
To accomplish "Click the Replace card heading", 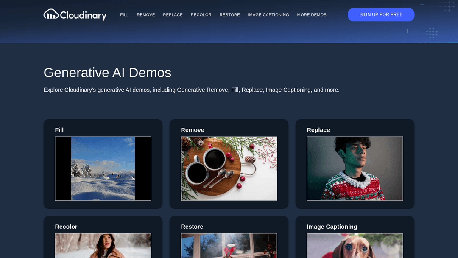I will (318, 130).
